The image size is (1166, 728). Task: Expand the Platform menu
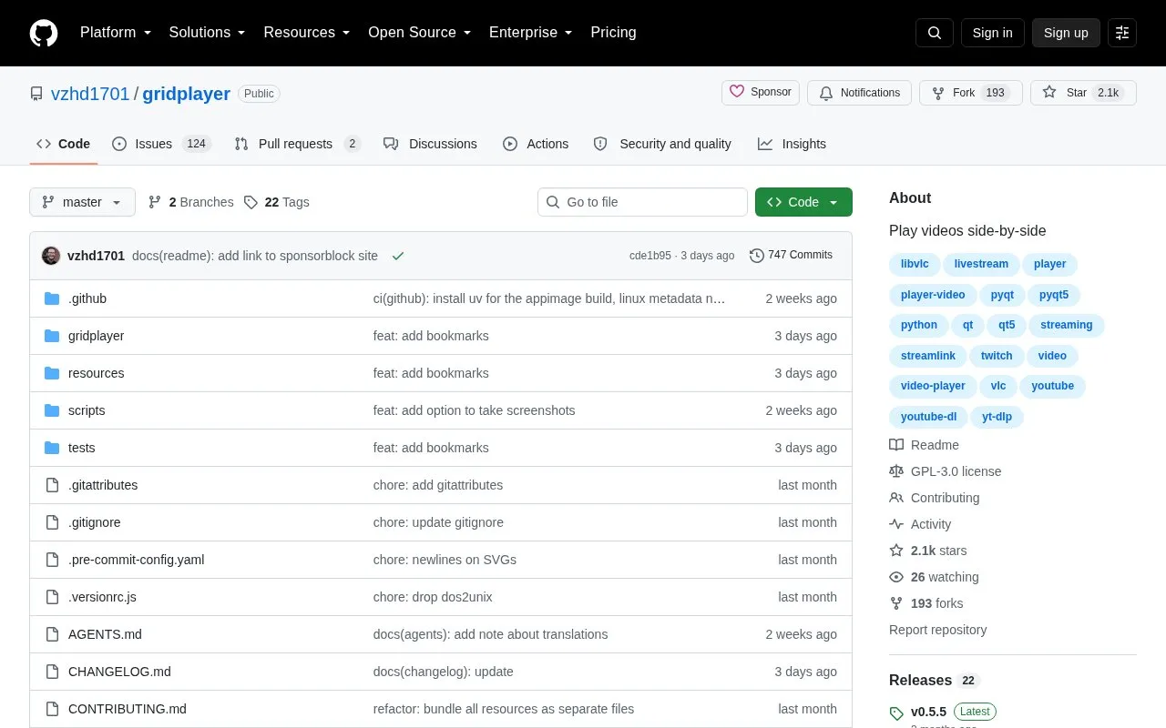coord(116,33)
